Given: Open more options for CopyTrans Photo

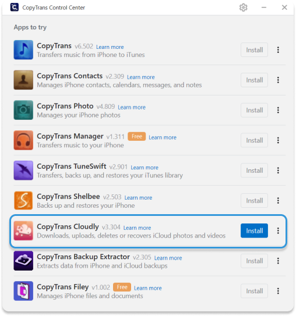Looking at the screenshot, I should coord(278,110).
